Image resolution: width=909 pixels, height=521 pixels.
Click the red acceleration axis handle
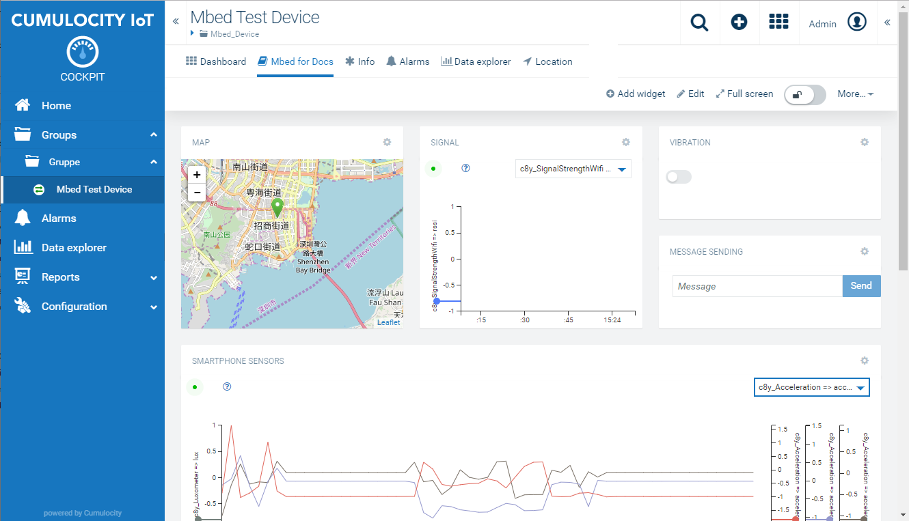795,518
